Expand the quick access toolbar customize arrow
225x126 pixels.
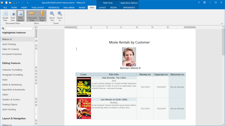[x=27, y=2]
